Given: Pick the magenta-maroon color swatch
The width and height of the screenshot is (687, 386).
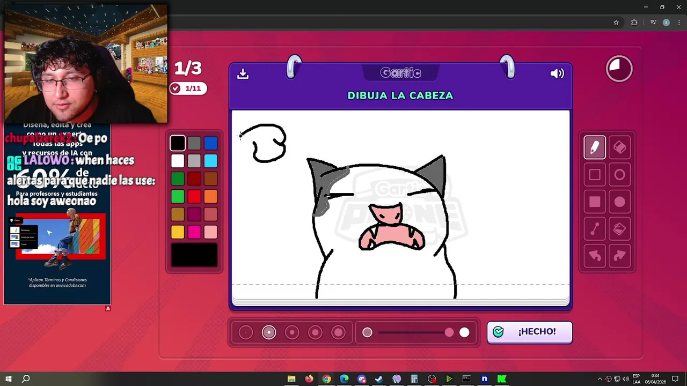Looking at the screenshot, I should 194,214.
